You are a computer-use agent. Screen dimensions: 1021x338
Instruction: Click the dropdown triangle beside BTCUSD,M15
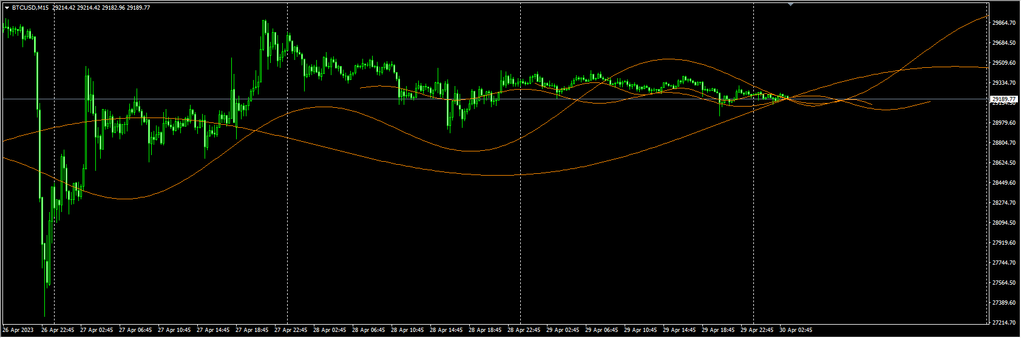pyautogui.click(x=7, y=8)
